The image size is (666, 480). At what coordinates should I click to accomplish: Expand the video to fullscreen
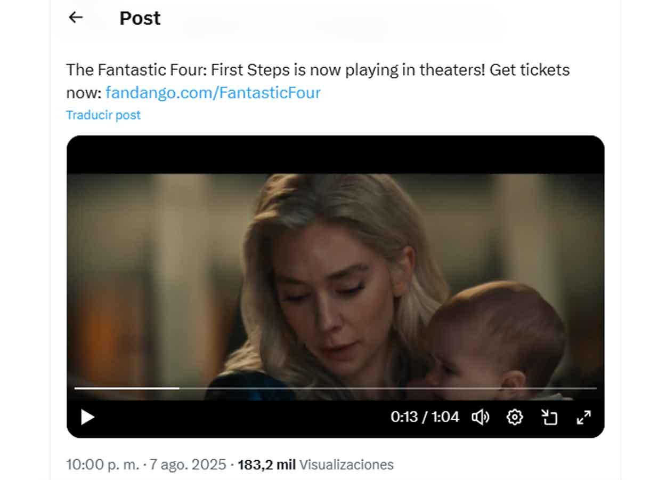pos(584,417)
